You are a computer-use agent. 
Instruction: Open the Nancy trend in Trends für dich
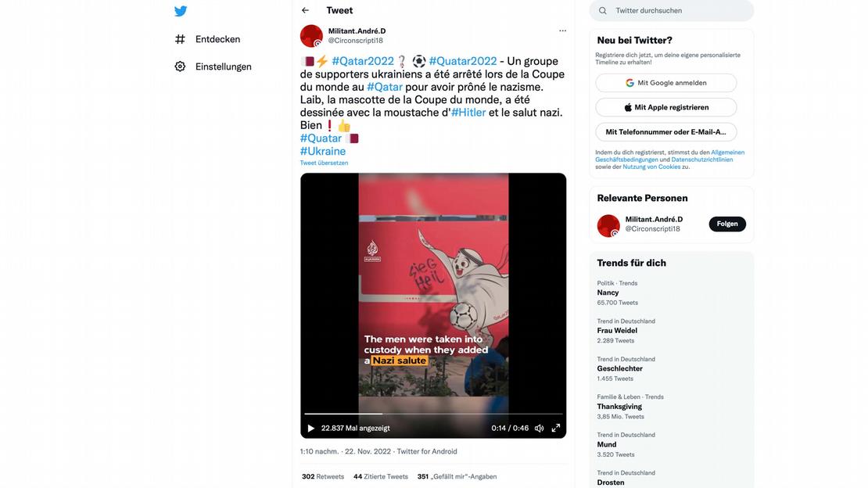point(607,292)
